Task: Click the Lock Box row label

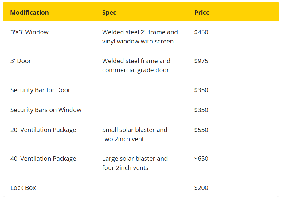Action: 23,188
